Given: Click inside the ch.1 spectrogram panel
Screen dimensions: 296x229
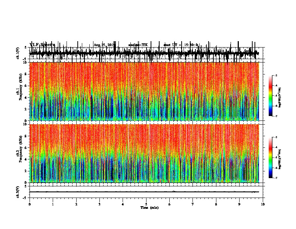Looking at the screenshot, I should (144, 91).
